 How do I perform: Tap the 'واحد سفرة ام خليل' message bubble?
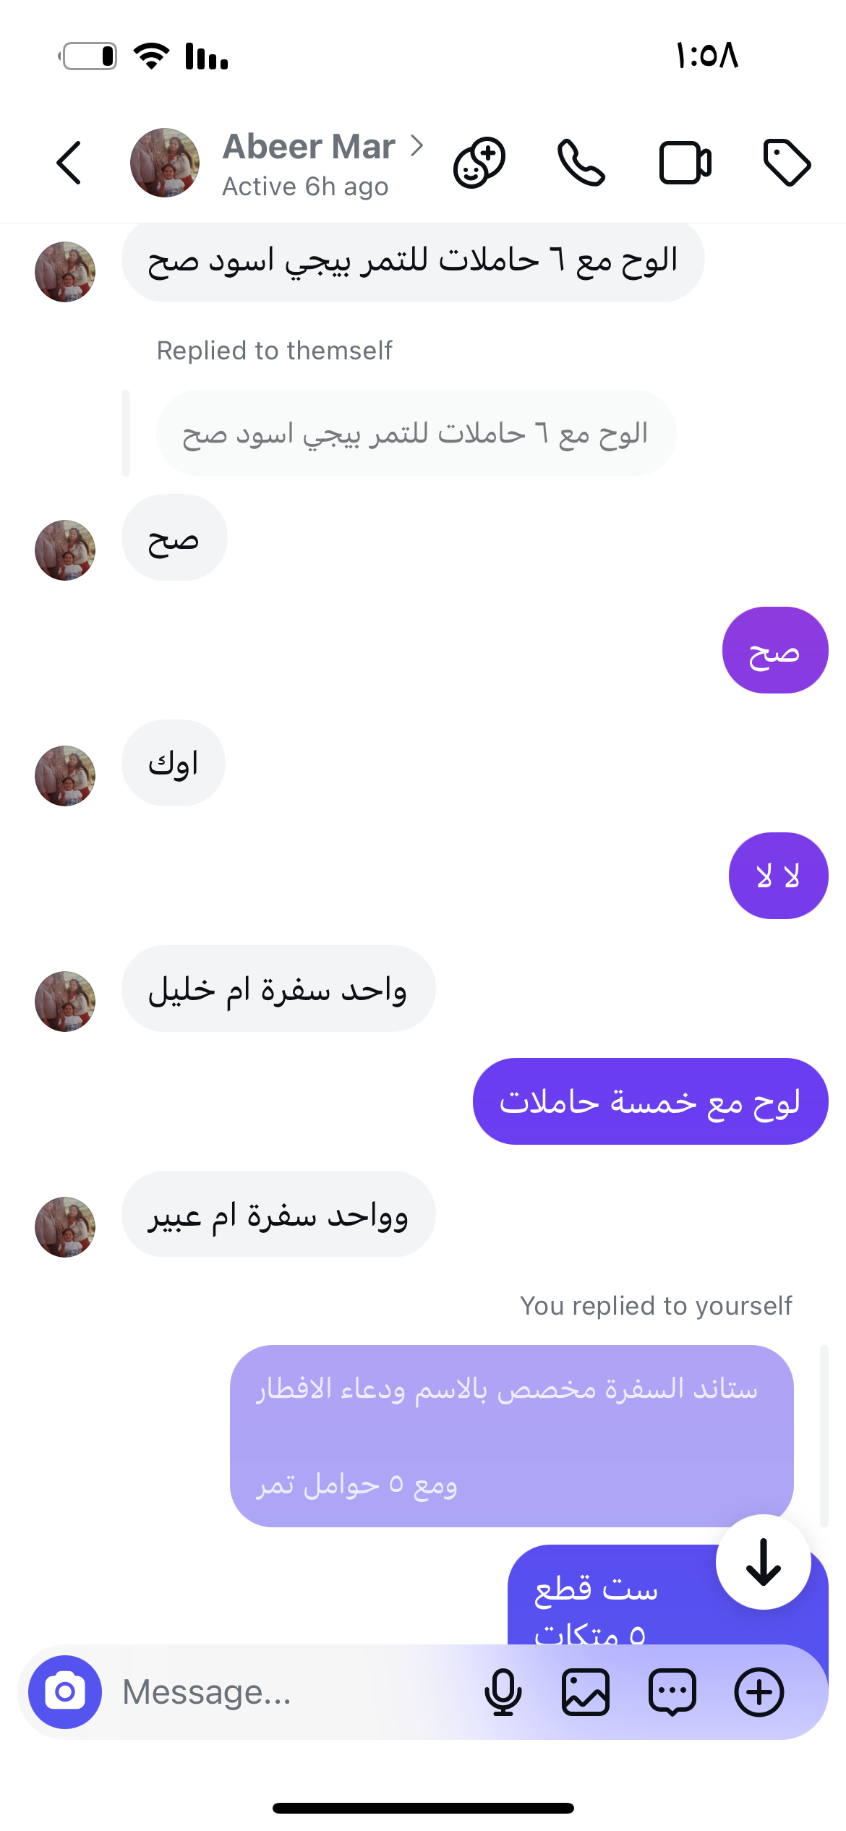(278, 989)
